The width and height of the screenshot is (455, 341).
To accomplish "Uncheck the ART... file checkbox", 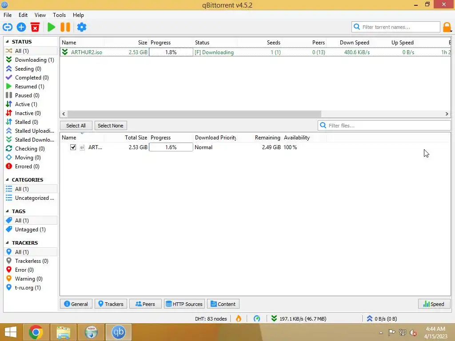I will coord(73,147).
